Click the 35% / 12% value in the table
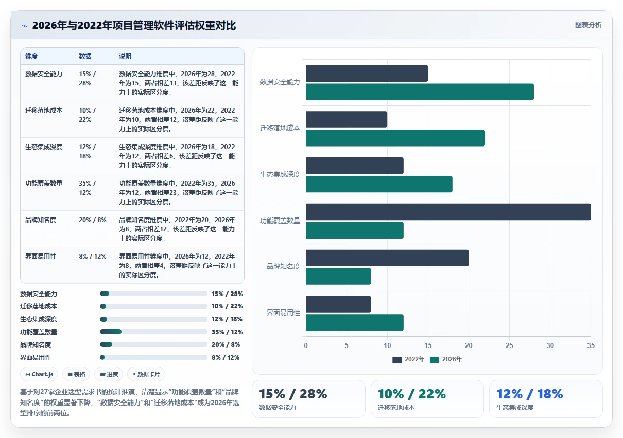The image size is (623, 438). pyautogui.click(x=88, y=188)
